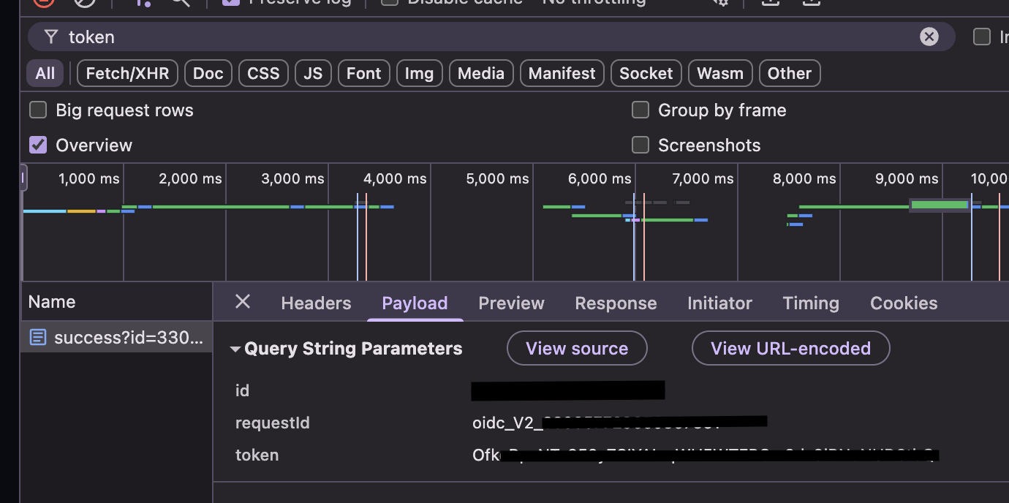Click the 'token' parameter name
Image resolution: width=1009 pixels, height=503 pixels.
(x=257, y=455)
